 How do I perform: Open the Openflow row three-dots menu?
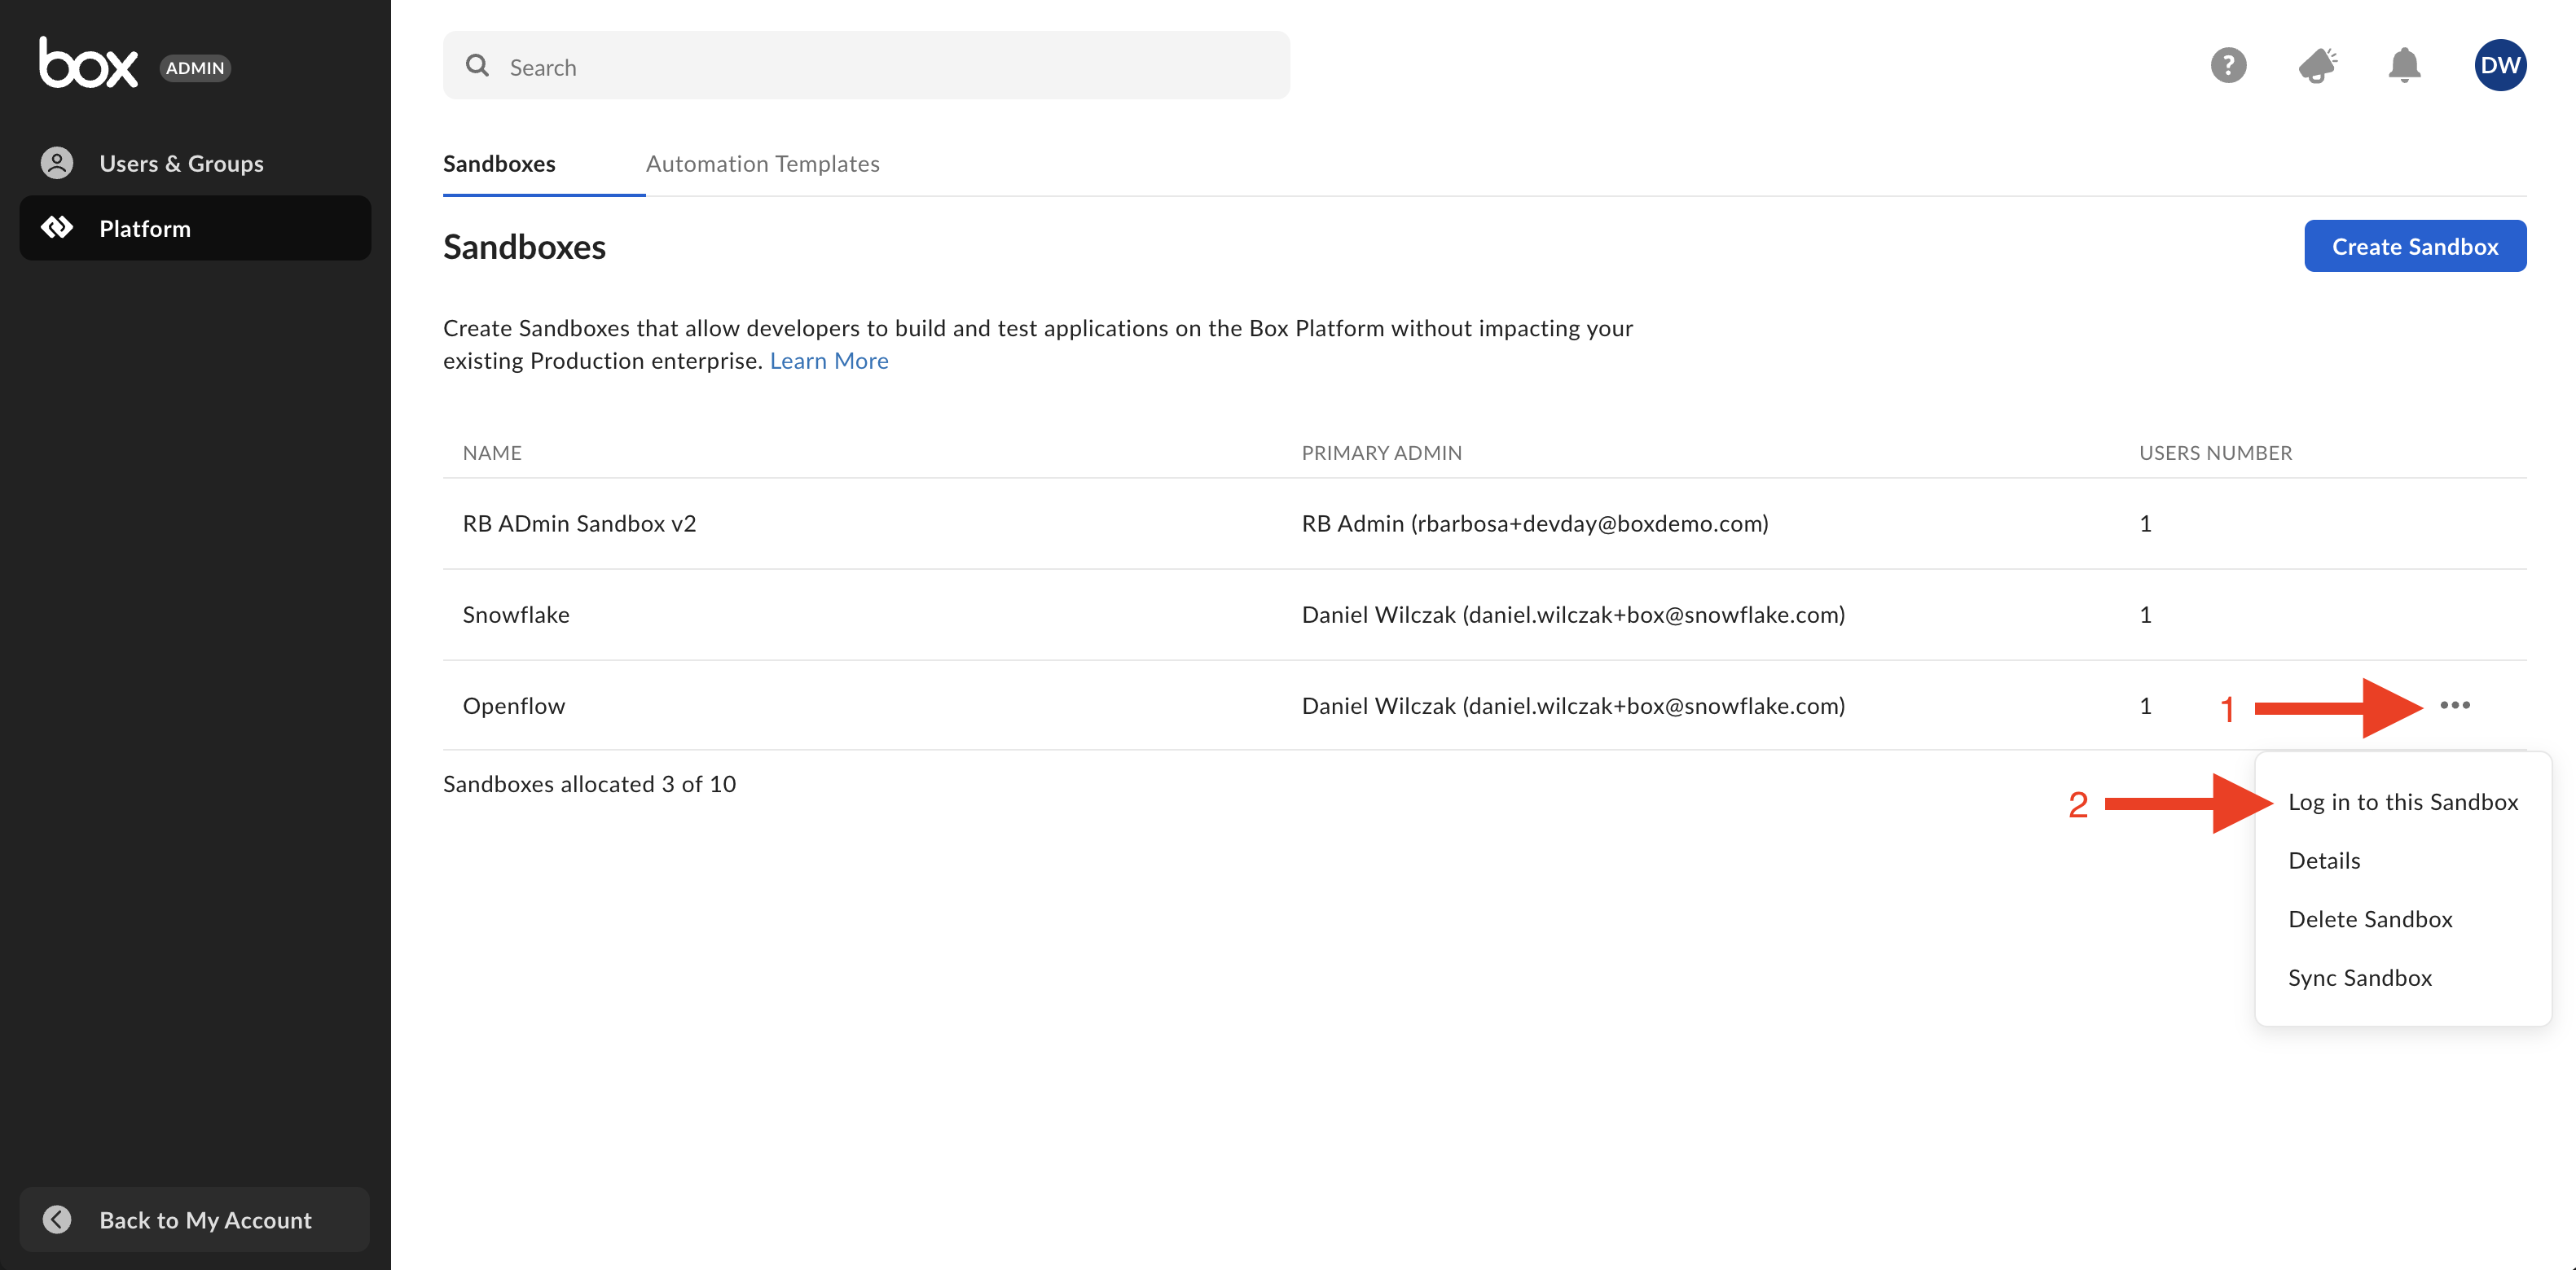point(2454,706)
